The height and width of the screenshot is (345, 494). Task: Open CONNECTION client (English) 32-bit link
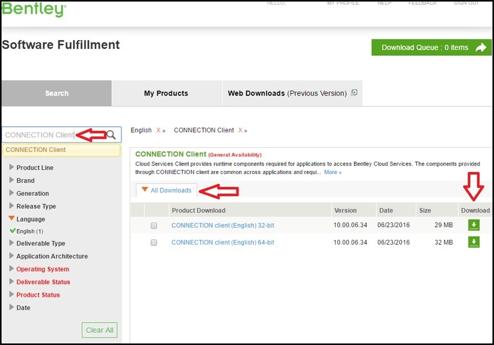223,226
